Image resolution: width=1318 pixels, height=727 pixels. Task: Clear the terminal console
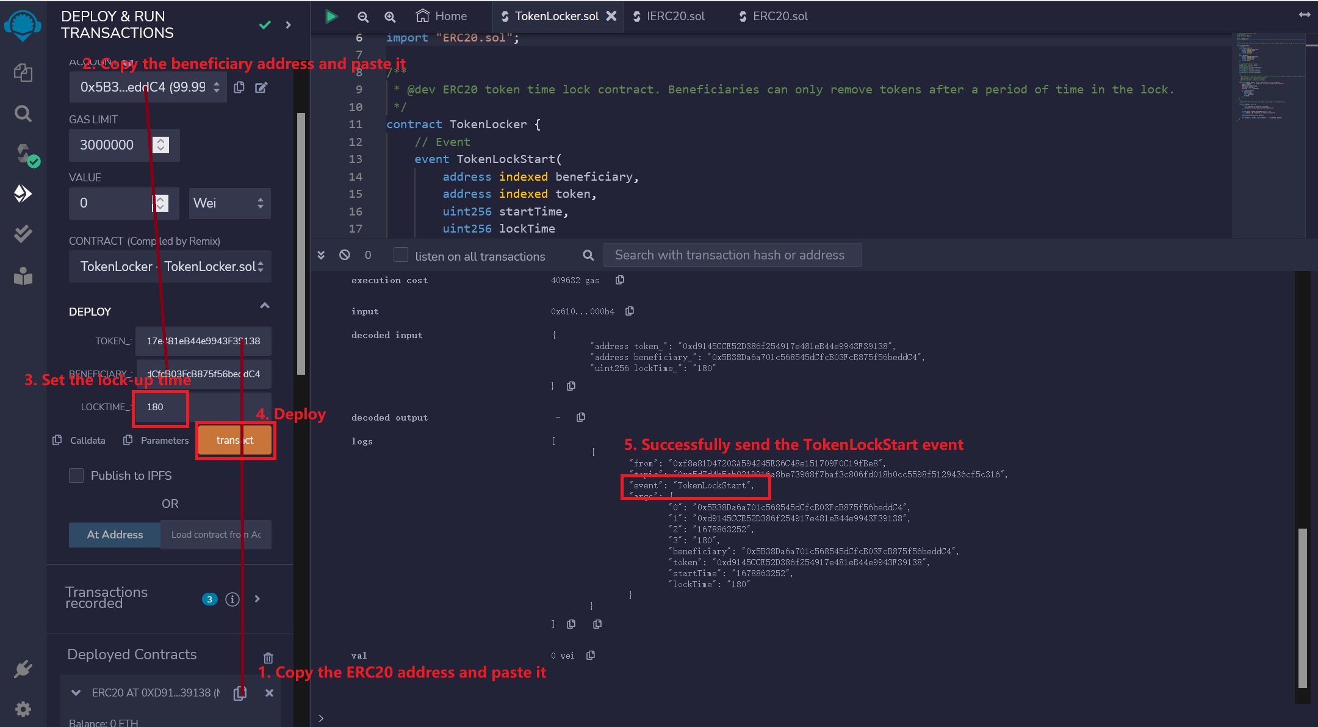[345, 255]
